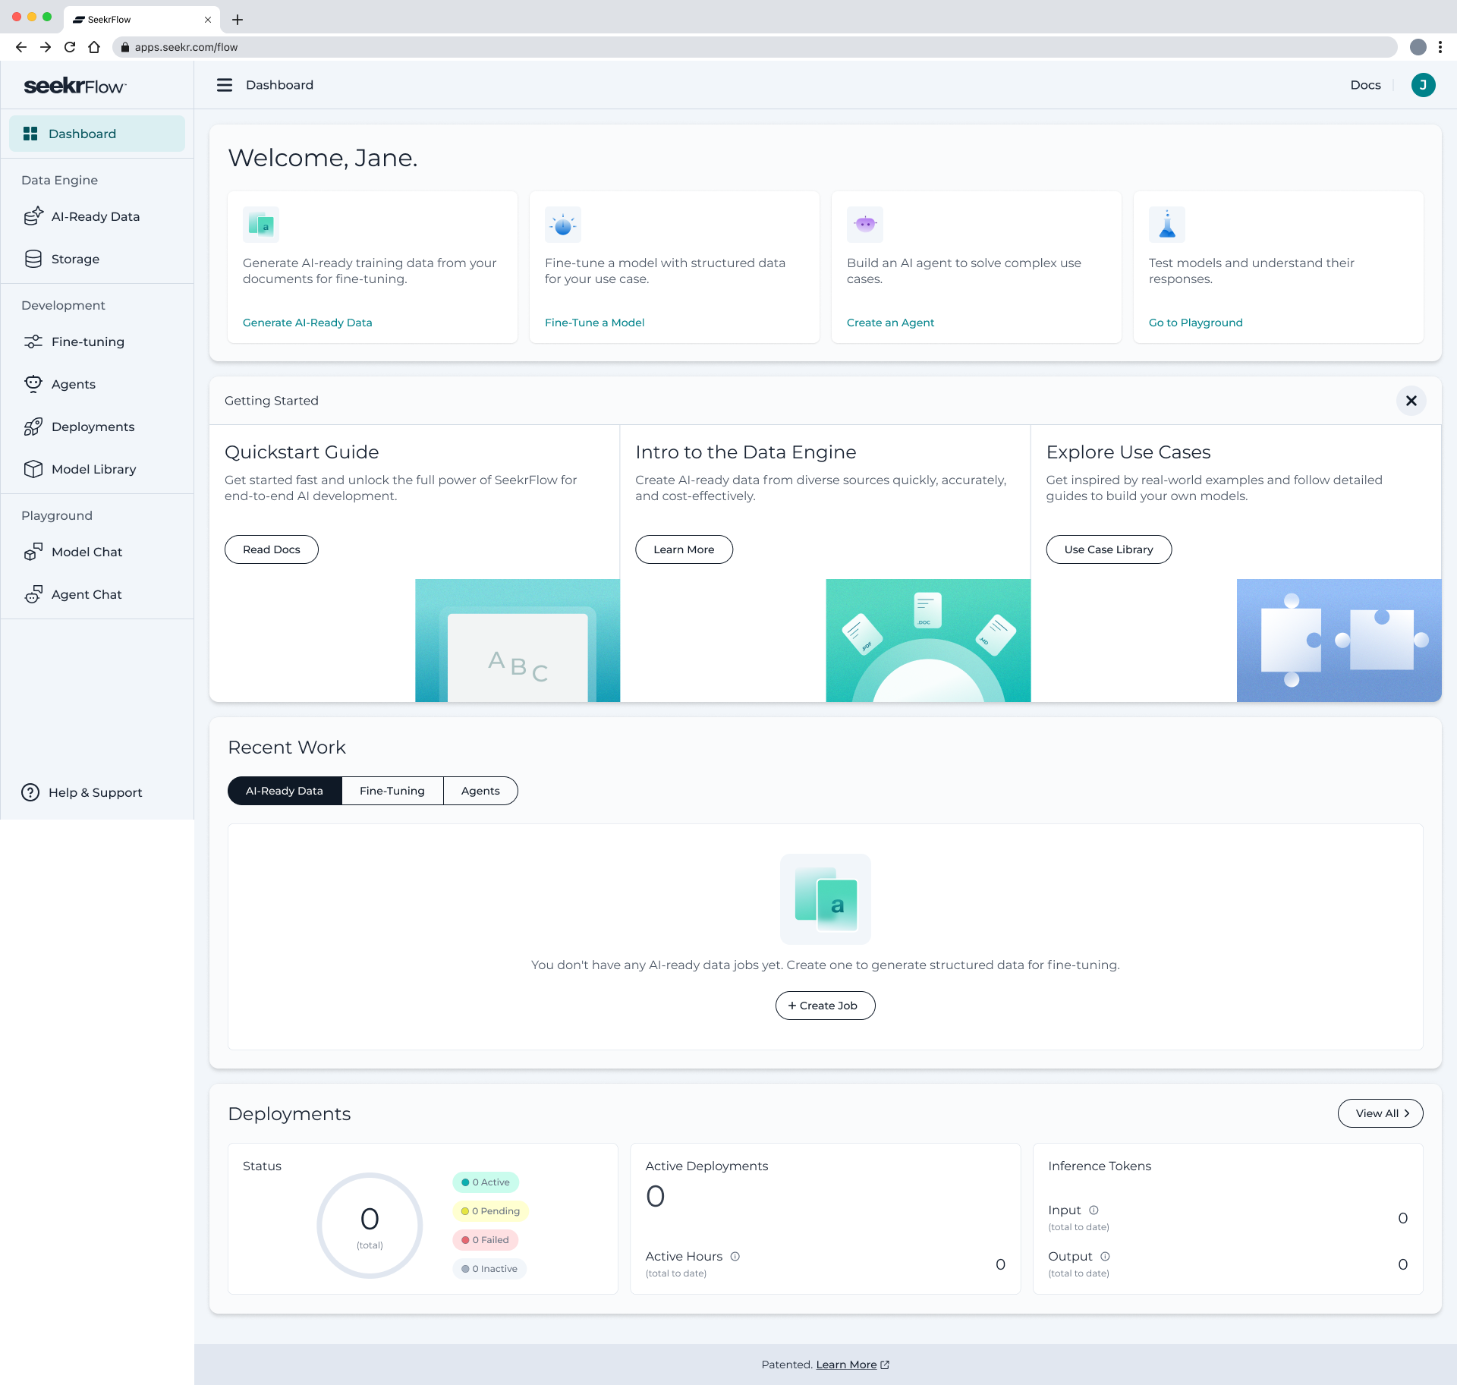Click the playground flask card icon

(1167, 225)
